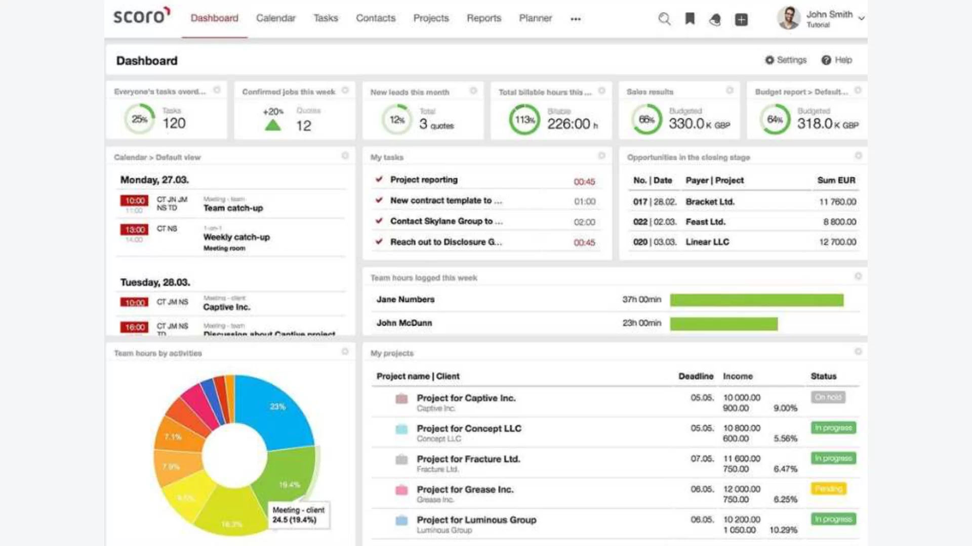Screen dimensions: 972x546
Task: Open Settings gear on Dashboard
Action: pos(769,60)
